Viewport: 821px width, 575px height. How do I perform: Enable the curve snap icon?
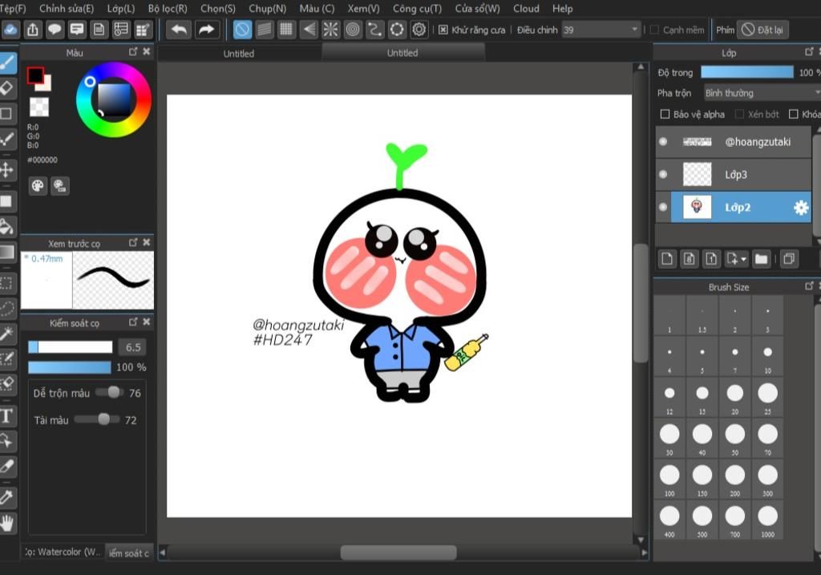(375, 30)
